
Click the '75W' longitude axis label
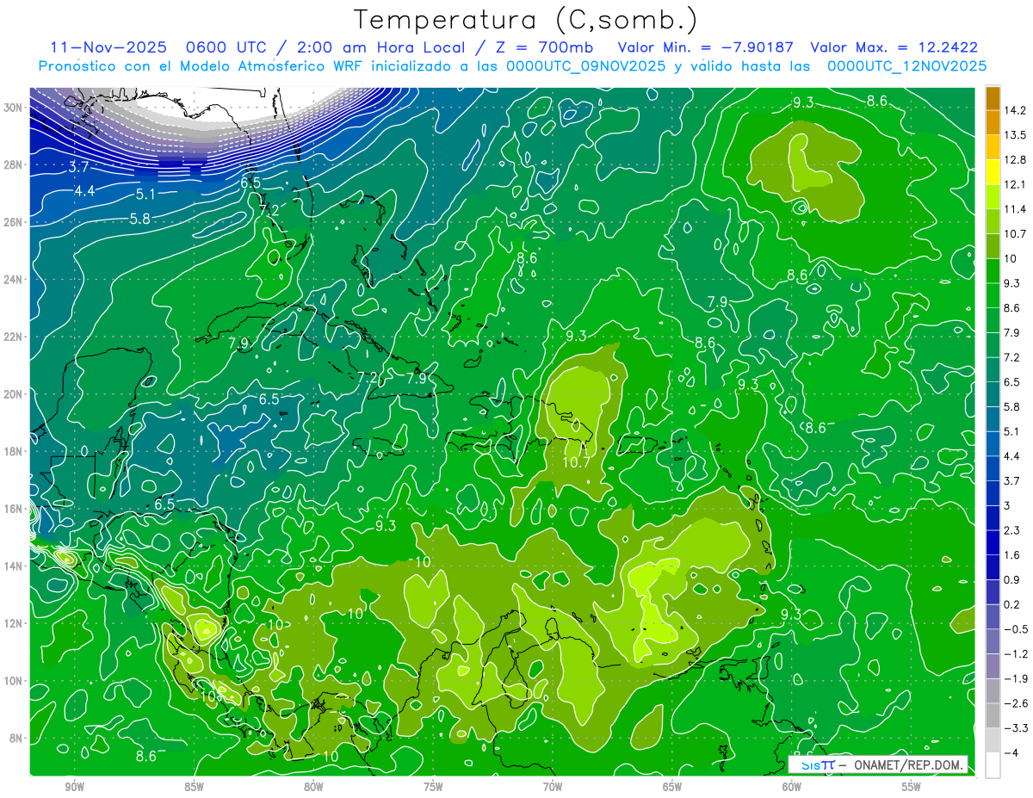point(433,787)
